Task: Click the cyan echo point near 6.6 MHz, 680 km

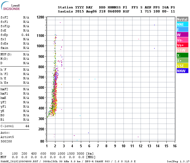Action: [95, 79]
